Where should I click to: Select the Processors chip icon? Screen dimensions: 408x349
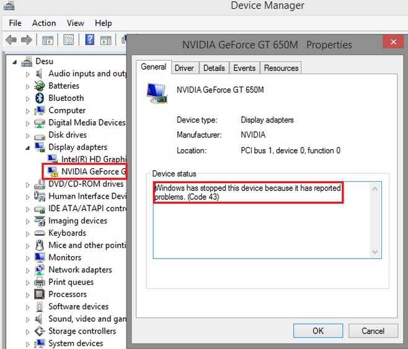point(40,294)
